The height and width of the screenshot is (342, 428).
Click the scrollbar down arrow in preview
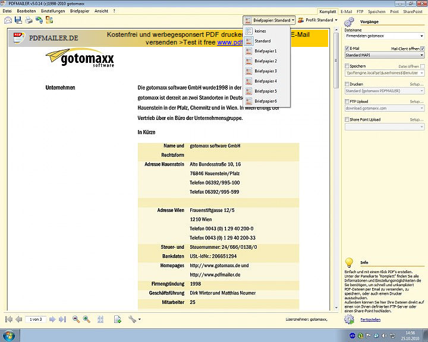pos(336,308)
